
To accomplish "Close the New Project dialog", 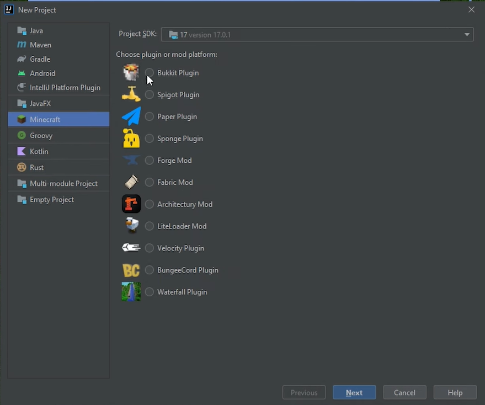I will tap(471, 9).
